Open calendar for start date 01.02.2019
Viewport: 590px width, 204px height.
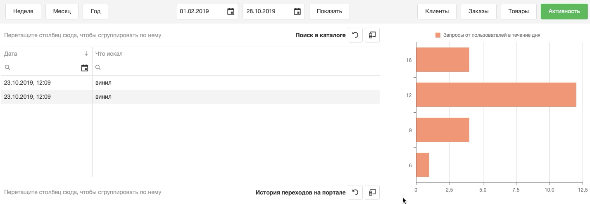[x=231, y=12]
